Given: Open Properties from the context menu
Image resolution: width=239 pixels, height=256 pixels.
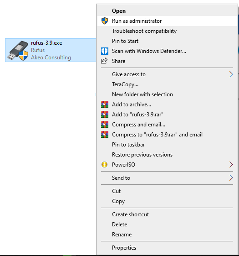Looking at the screenshot, I should [x=167, y=248].
